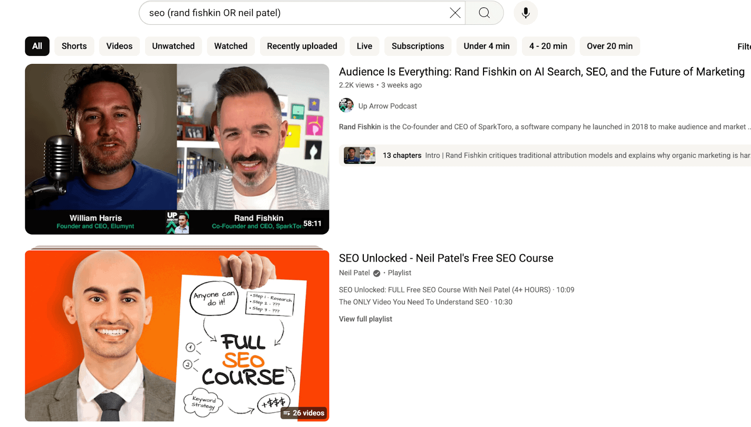
Task: Open the 'Audience Is Everything' video title
Action: 542,72
